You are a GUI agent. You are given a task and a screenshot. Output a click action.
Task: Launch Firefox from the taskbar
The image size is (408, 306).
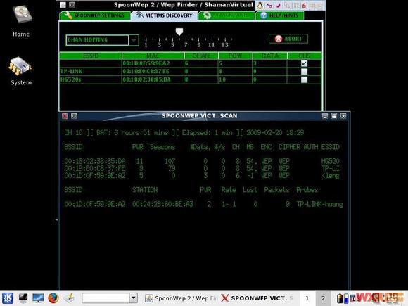(x=53, y=298)
